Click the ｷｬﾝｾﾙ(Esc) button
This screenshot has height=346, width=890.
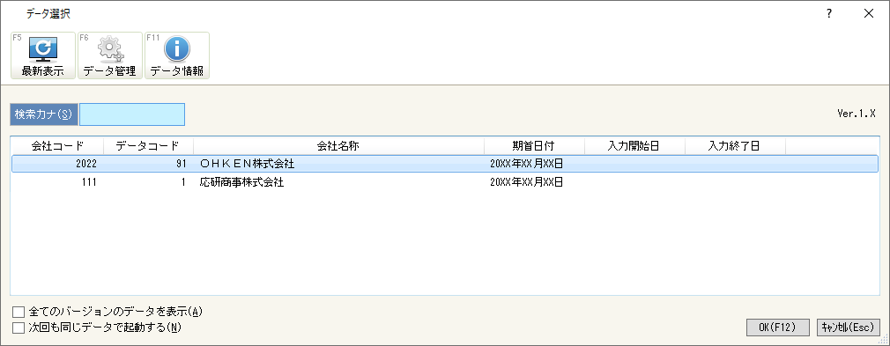pyautogui.click(x=848, y=328)
